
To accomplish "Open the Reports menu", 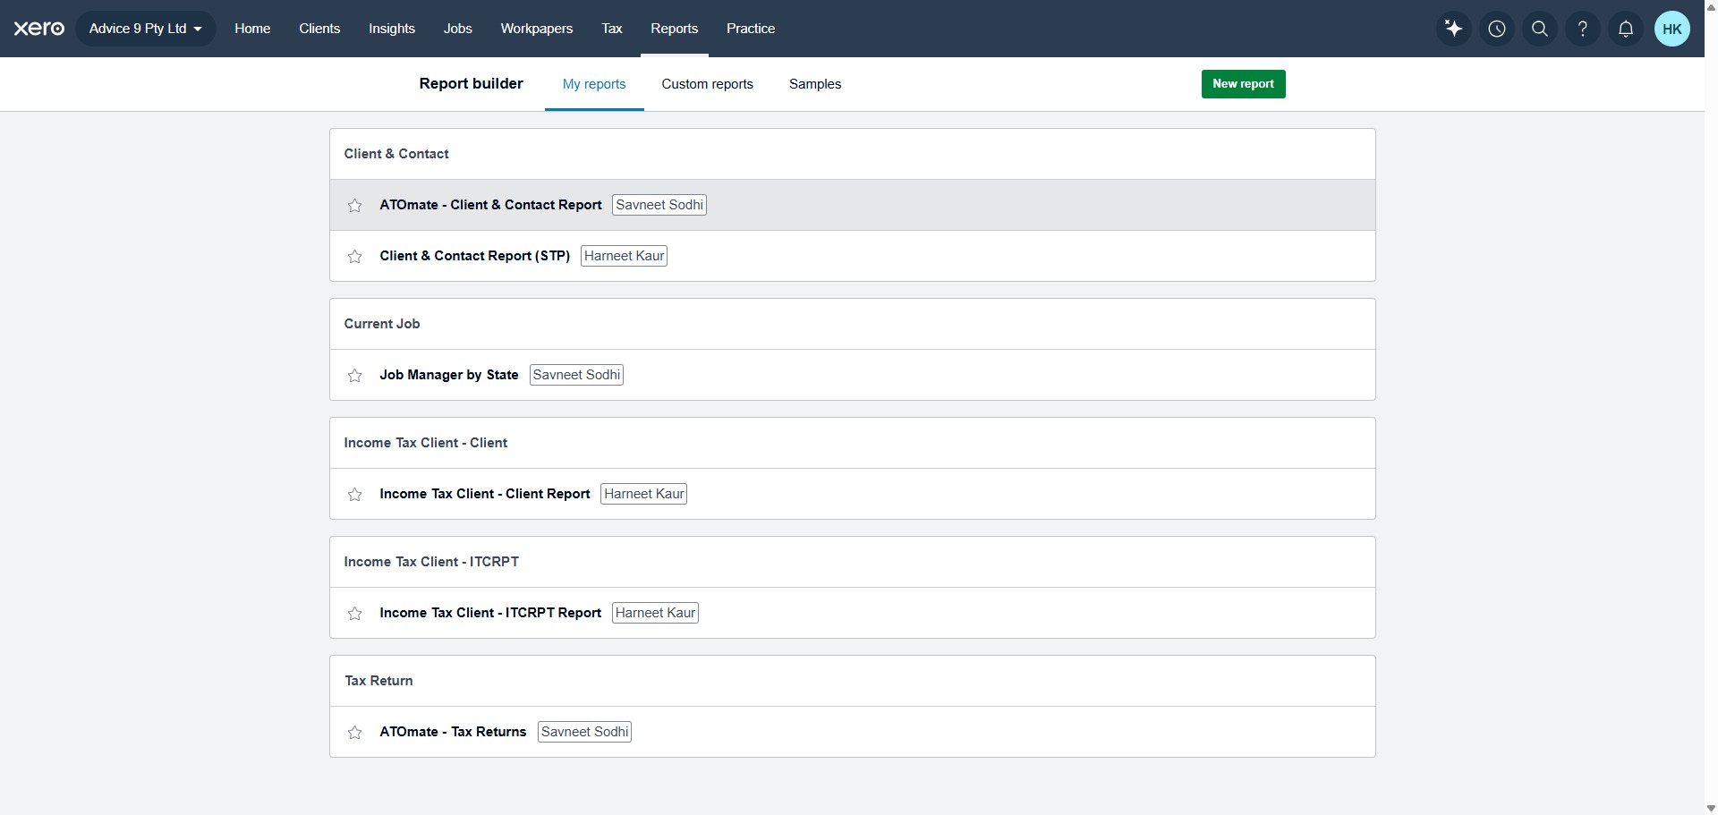I will tap(675, 29).
